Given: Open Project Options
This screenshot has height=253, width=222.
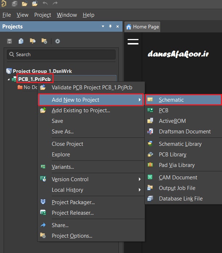Looking at the screenshot, I should pyautogui.click(x=91, y=236).
